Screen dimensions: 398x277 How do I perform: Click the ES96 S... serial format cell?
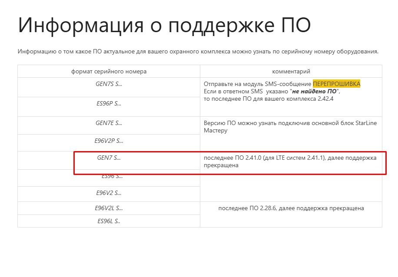tap(112, 176)
